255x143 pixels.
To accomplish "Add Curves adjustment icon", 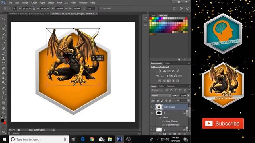I will (169, 71).
